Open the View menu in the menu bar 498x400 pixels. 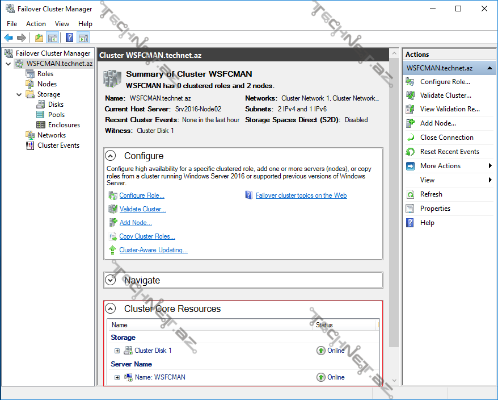62,23
